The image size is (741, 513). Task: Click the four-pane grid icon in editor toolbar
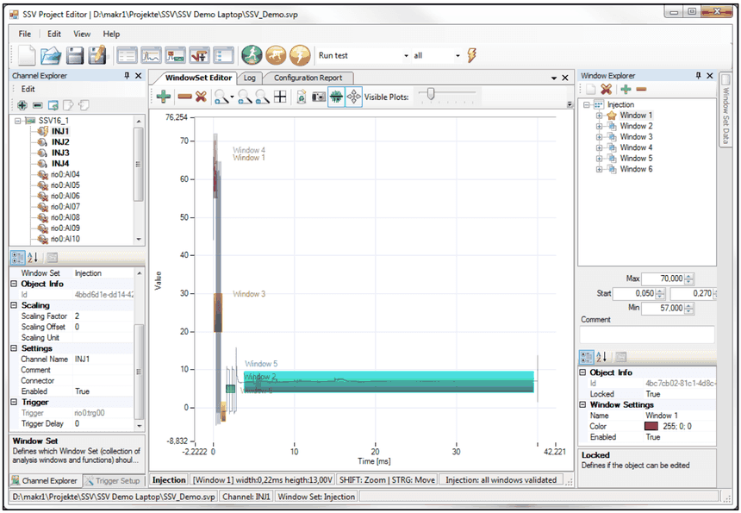pos(280,97)
